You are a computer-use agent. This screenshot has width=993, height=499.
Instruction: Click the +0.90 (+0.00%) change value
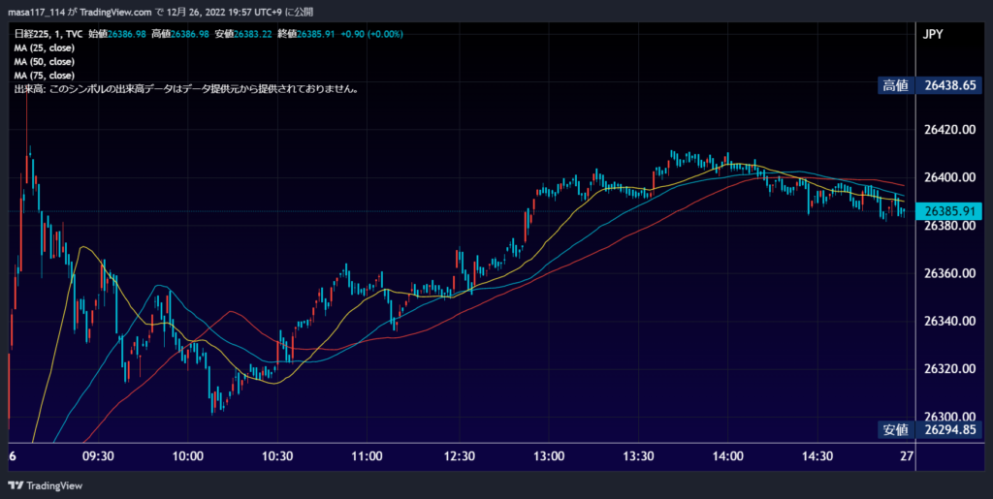pyautogui.click(x=371, y=34)
